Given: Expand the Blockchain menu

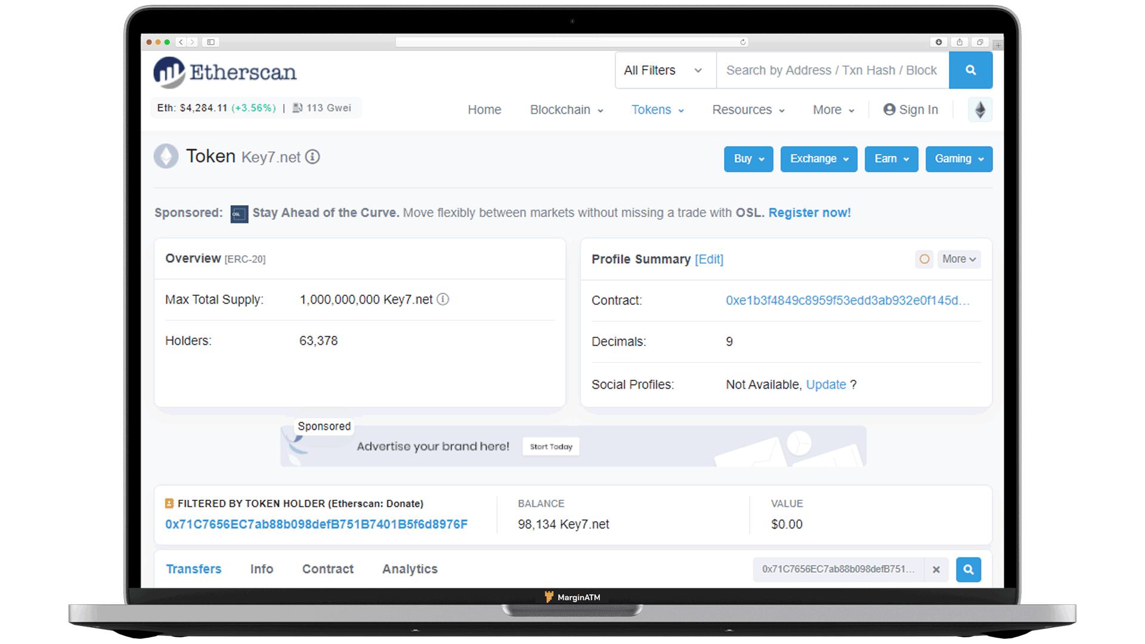Looking at the screenshot, I should point(567,110).
